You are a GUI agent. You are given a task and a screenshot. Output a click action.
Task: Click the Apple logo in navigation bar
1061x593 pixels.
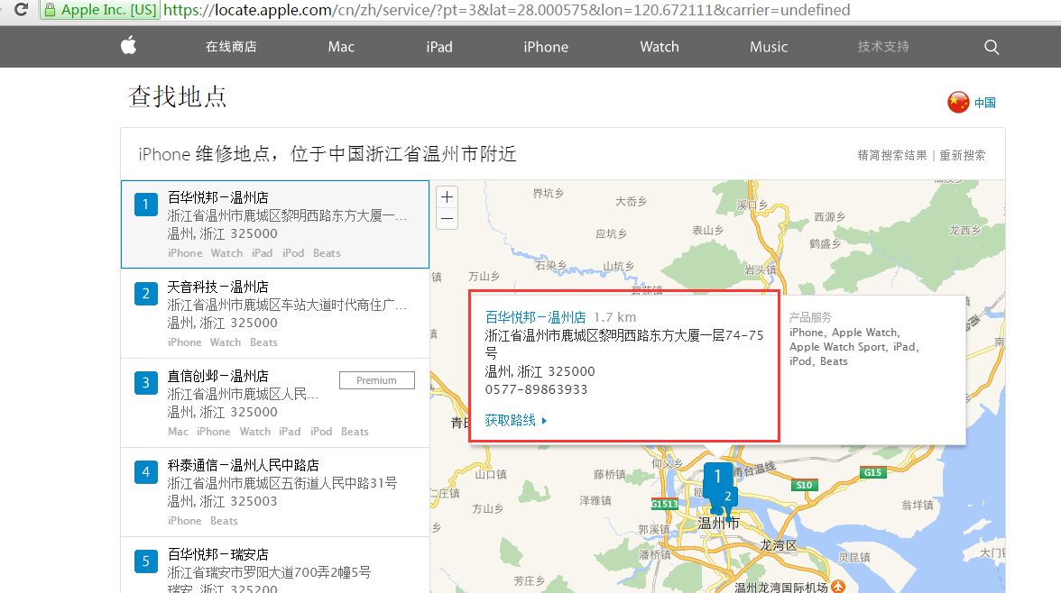coord(128,46)
